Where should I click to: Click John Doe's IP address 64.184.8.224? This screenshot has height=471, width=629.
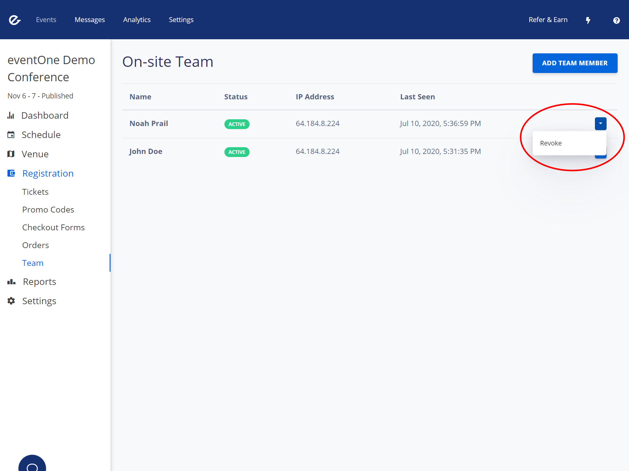318,151
